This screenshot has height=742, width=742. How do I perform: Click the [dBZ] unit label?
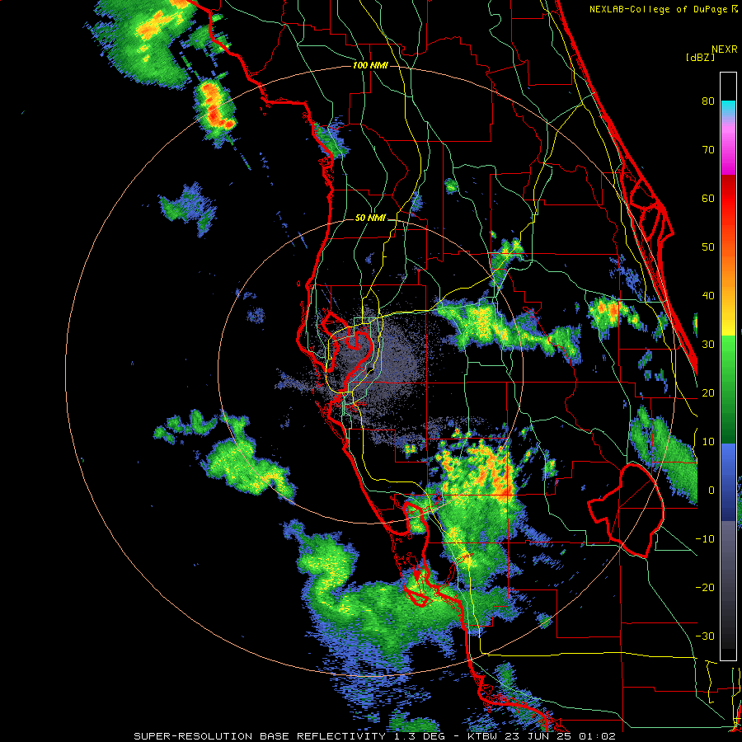click(700, 57)
